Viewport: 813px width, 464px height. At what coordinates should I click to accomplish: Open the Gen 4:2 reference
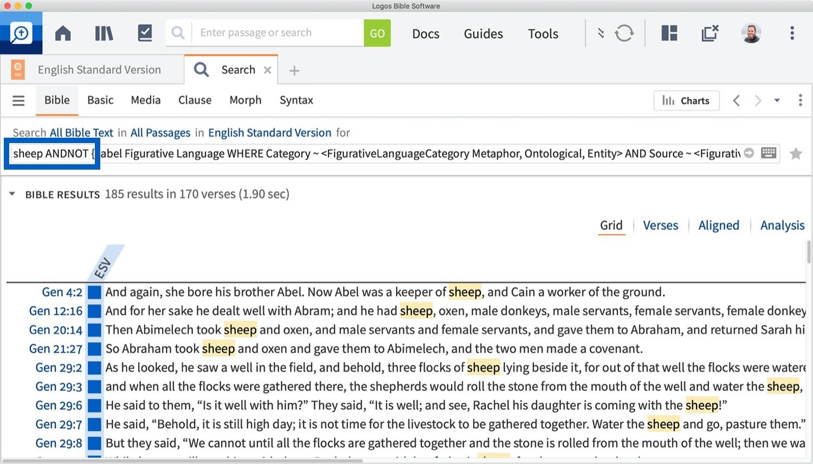coord(62,292)
